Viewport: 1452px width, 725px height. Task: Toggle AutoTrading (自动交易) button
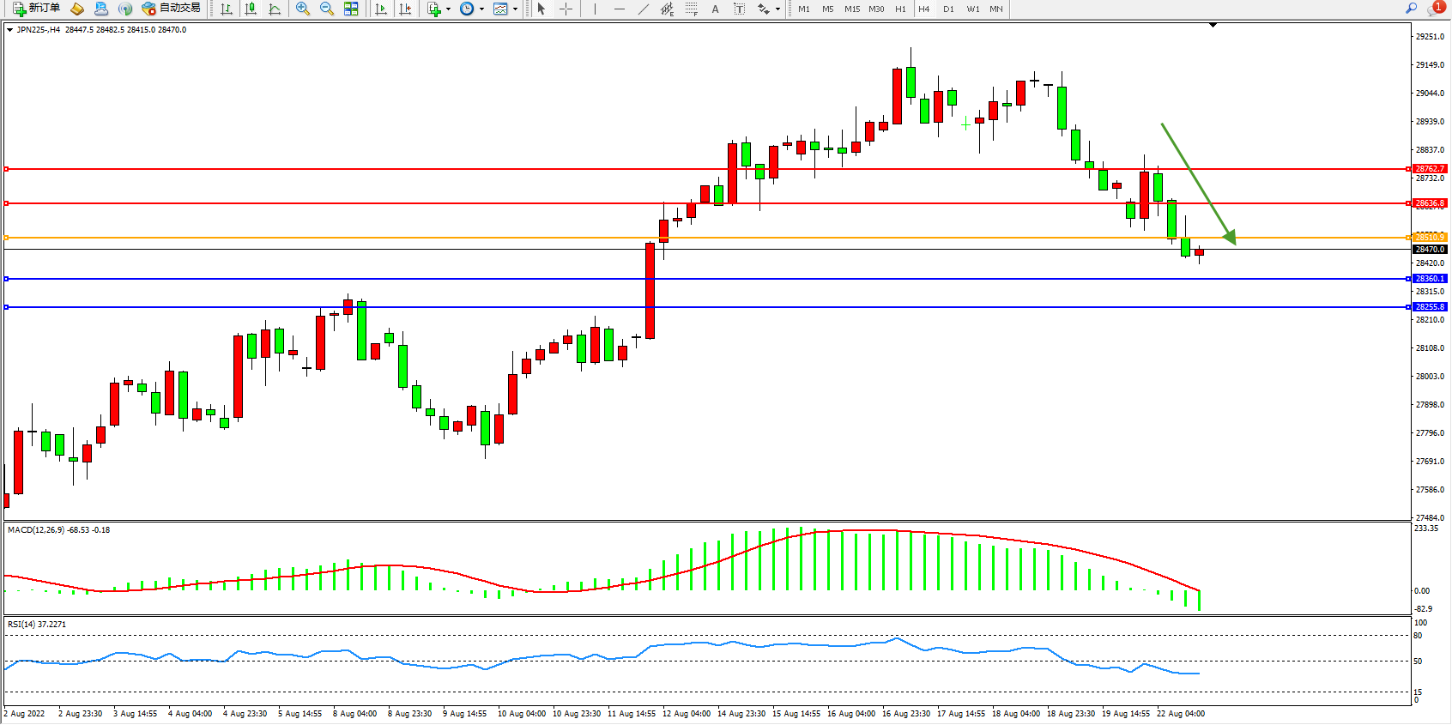[x=171, y=9]
